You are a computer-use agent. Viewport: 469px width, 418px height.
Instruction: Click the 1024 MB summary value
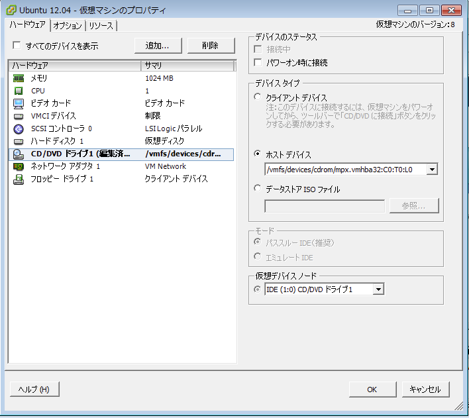point(159,78)
